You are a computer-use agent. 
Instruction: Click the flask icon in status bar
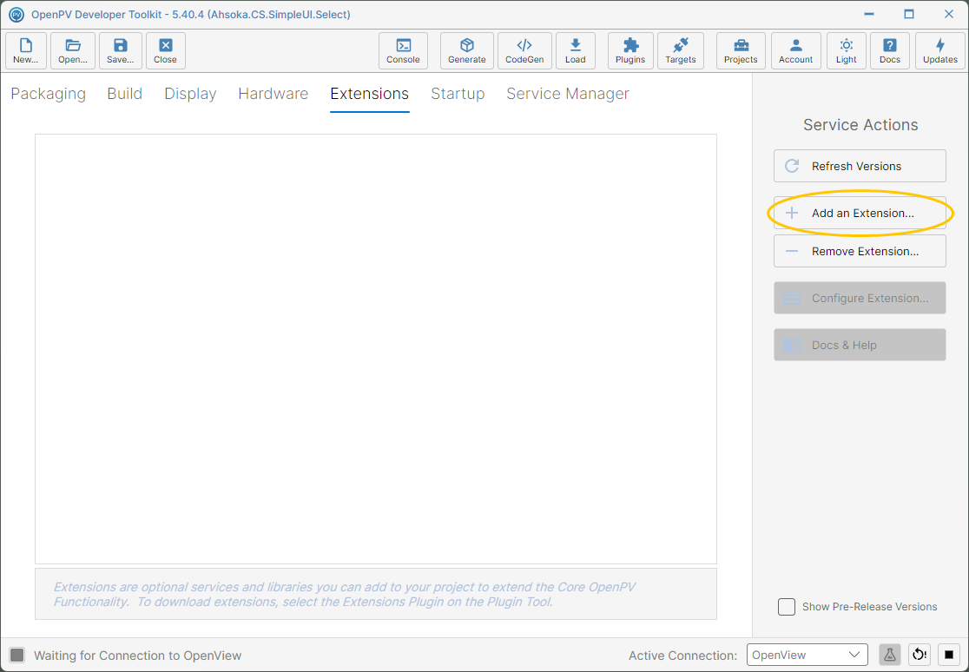pyautogui.click(x=890, y=655)
